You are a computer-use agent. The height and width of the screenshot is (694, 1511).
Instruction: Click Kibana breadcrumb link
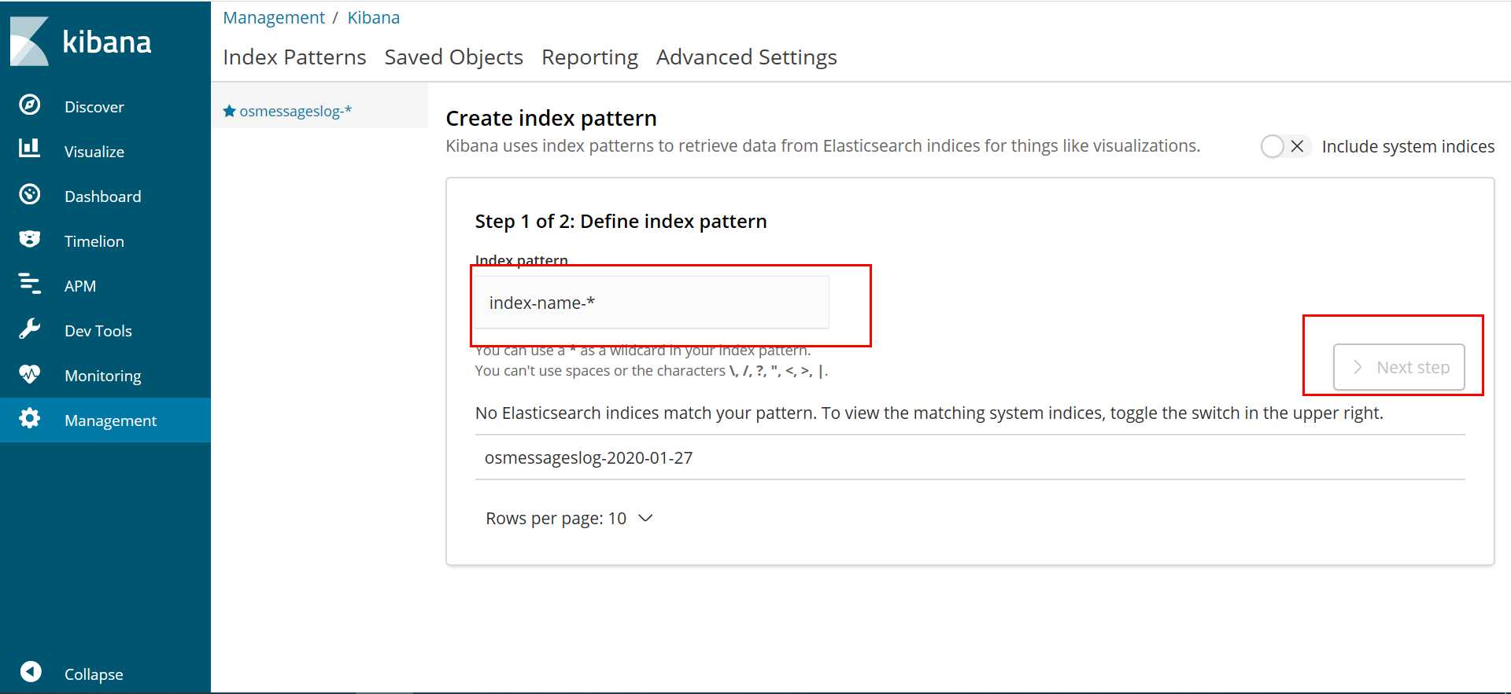[x=374, y=17]
